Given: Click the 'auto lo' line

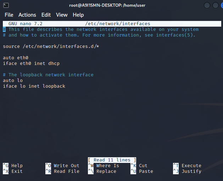Looking at the screenshot, I should (x=13, y=81).
